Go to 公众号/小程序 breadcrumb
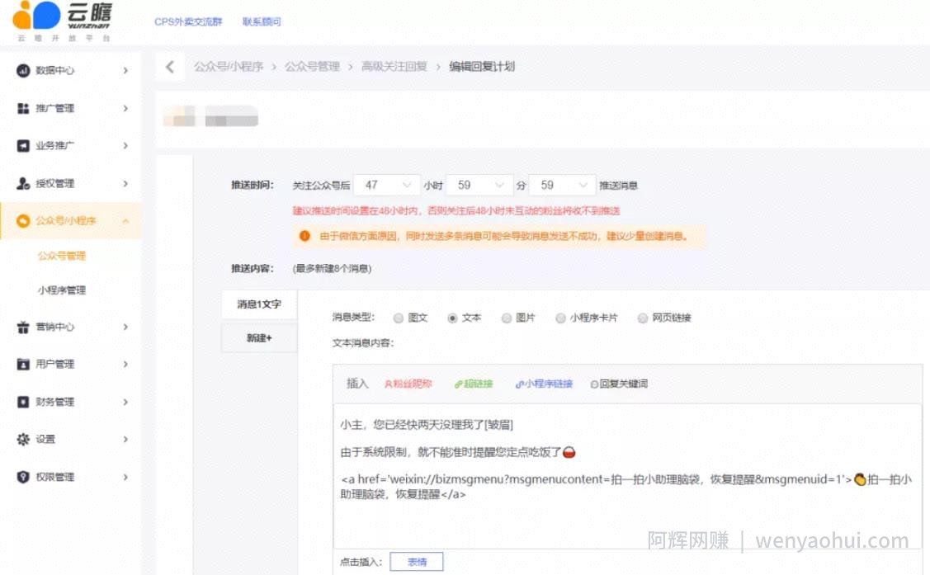 coord(229,66)
